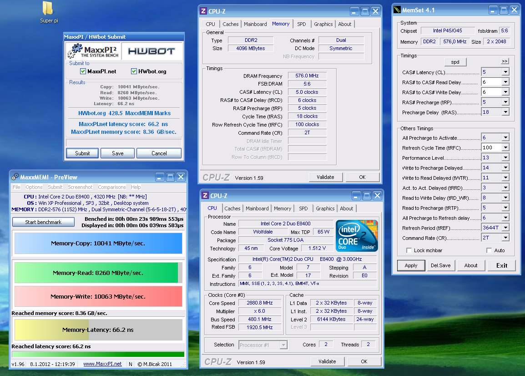The height and width of the screenshot is (376, 525).
Task: Open RAS# Precharge (tRP) dropdown
Action: 505,102
